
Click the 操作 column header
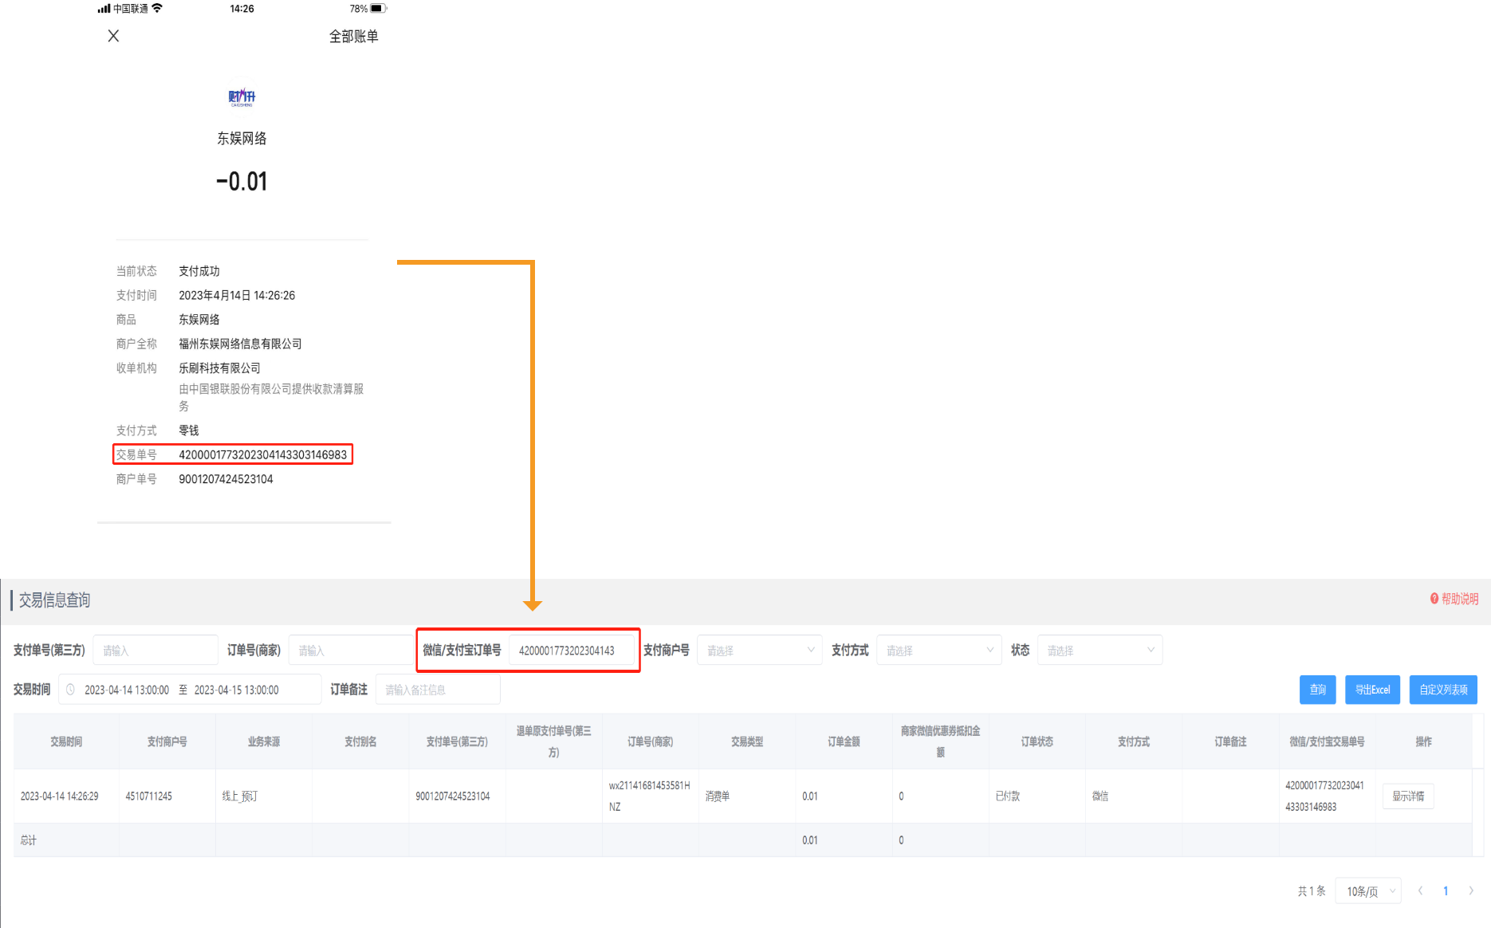pyautogui.click(x=1423, y=741)
